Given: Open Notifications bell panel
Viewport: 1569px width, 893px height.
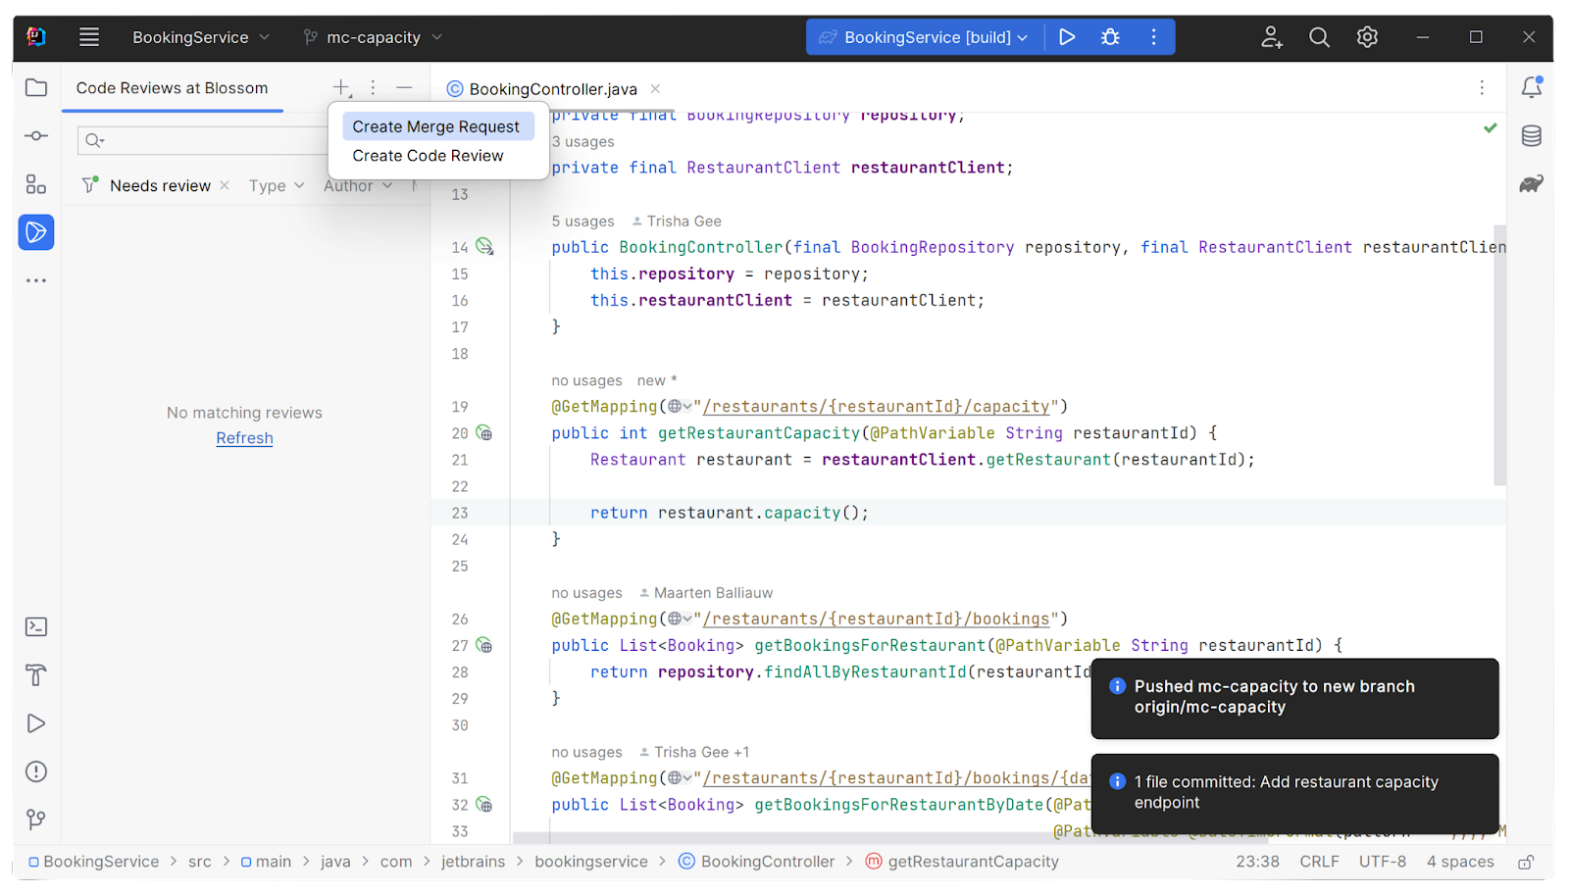Looking at the screenshot, I should pyautogui.click(x=1532, y=87).
